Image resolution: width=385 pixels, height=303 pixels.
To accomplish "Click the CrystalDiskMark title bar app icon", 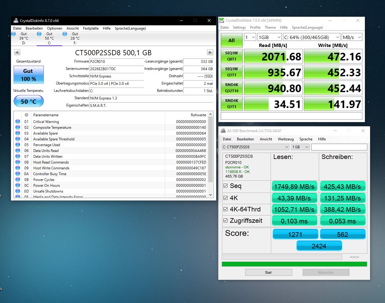I will pos(222,20).
